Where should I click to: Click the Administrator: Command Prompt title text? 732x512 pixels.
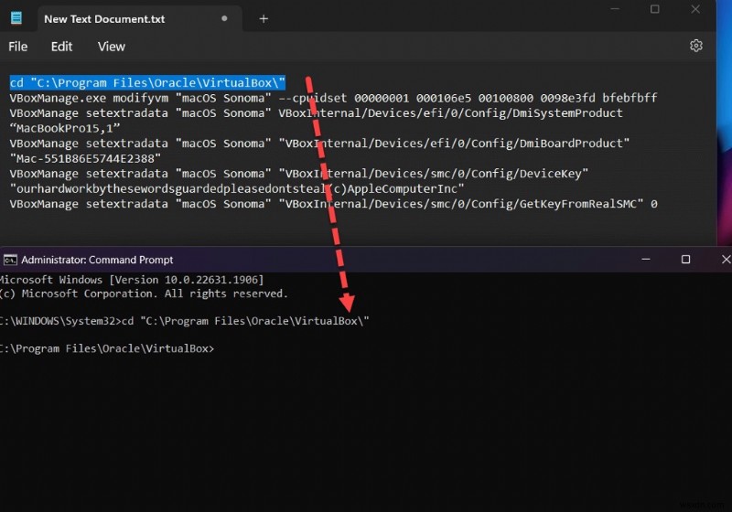pos(97,260)
